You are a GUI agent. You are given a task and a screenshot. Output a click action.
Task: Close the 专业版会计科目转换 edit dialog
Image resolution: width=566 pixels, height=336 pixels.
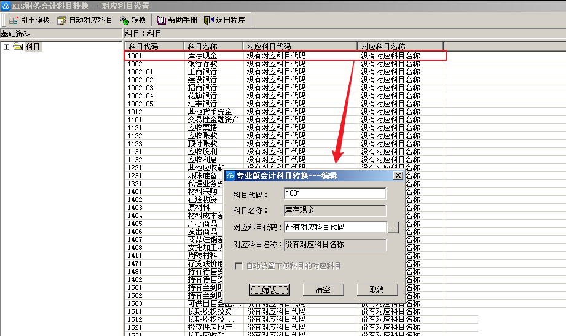click(398, 176)
